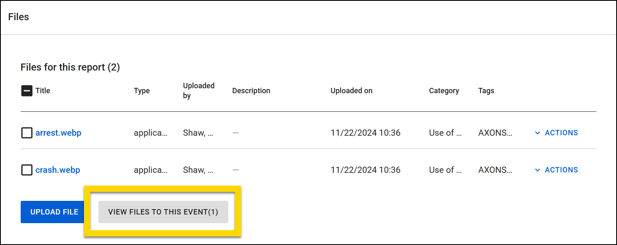Screen dimensions: 617x245
Task: Click the chevron icon beside arrest.webp ACTIONS
Action: pyautogui.click(x=538, y=132)
